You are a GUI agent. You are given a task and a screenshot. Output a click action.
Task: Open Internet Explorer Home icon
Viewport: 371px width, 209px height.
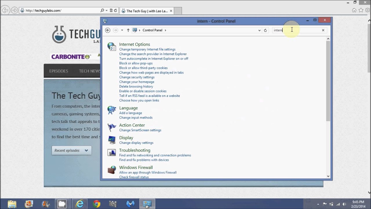point(354,10)
